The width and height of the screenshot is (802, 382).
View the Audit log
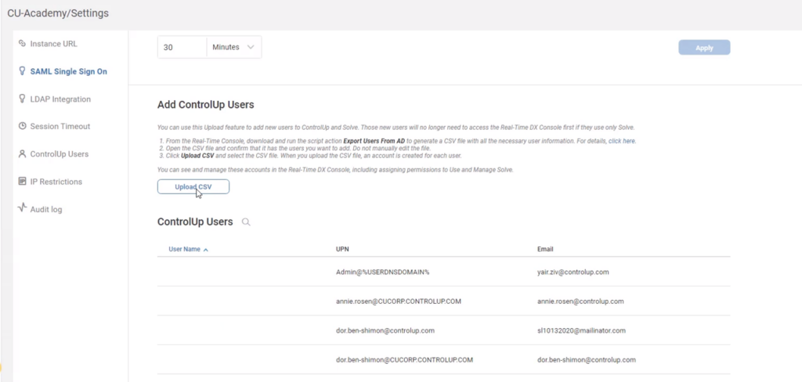[x=46, y=209]
